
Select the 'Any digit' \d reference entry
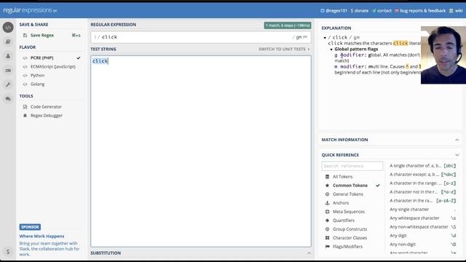point(422,236)
